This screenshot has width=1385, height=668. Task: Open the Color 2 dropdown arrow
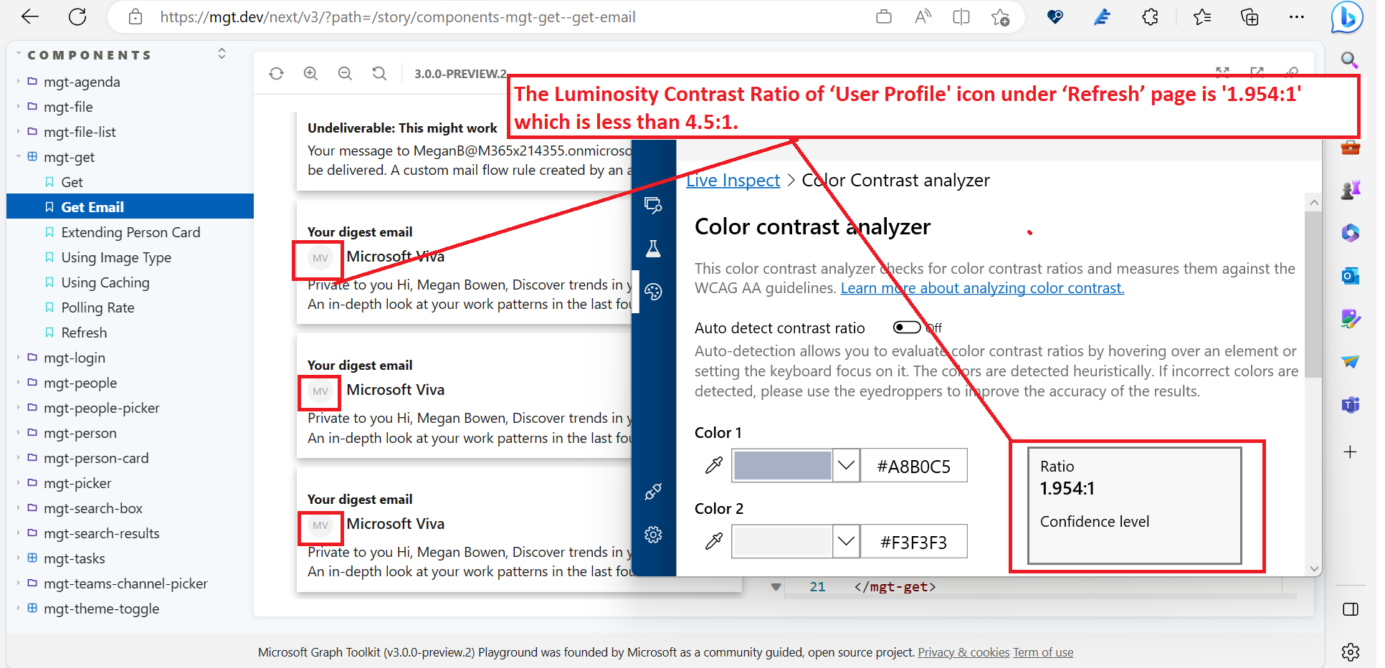click(847, 541)
